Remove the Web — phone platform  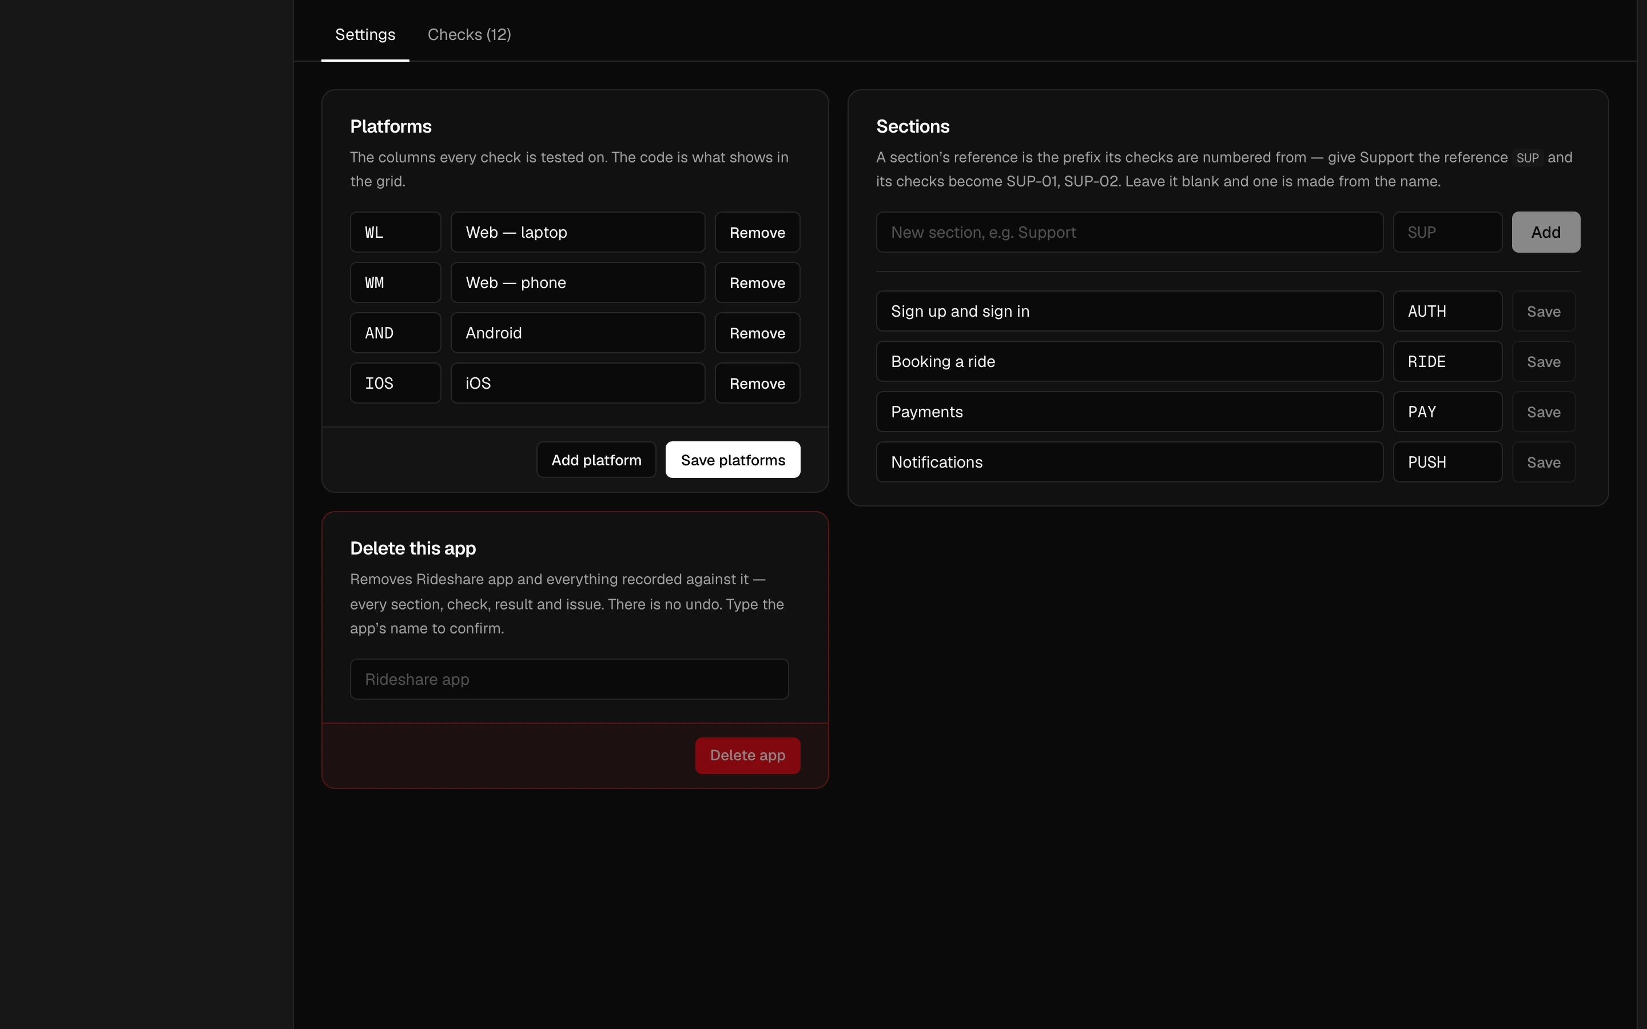click(x=757, y=282)
